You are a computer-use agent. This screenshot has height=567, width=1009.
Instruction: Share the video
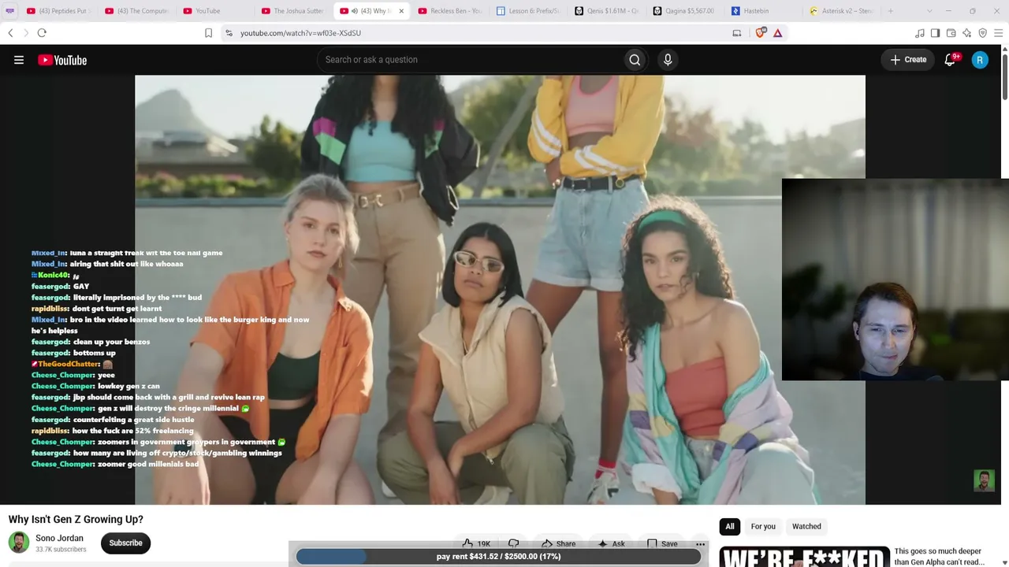pyautogui.click(x=558, y=543)
